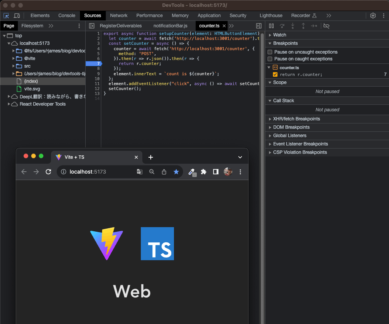View site information icon for localhost
Screen dimensions: 389x324
tap(64, 172)
